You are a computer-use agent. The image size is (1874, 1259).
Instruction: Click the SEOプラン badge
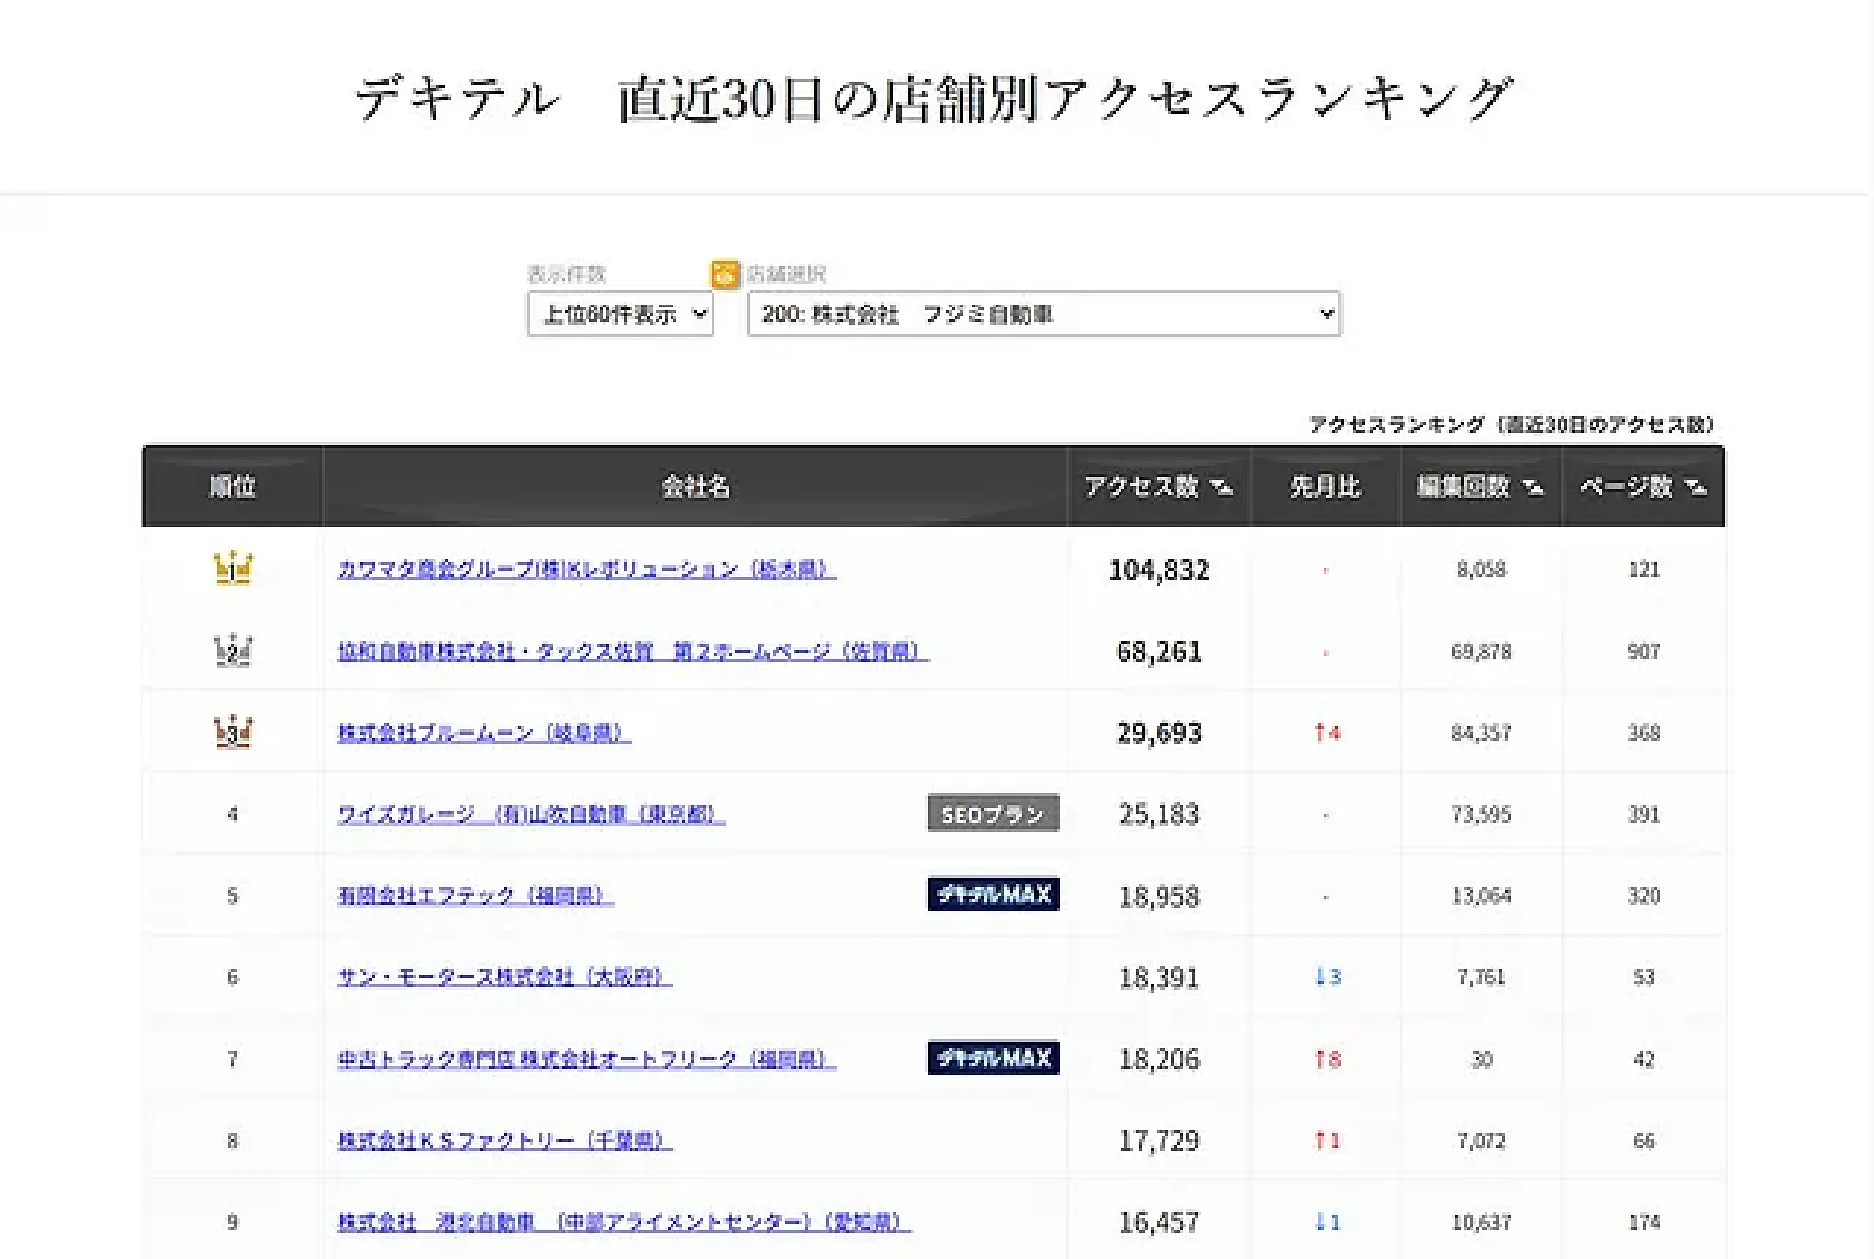[993, 813]
